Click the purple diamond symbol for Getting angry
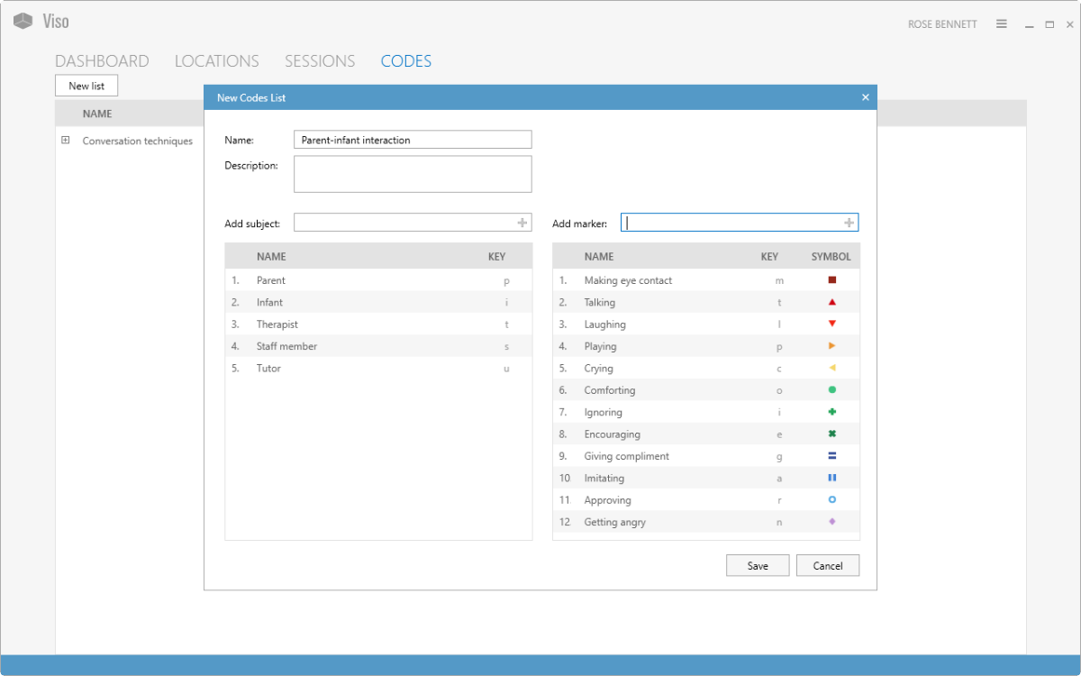1081x676 pixels. tap(832, 522)
